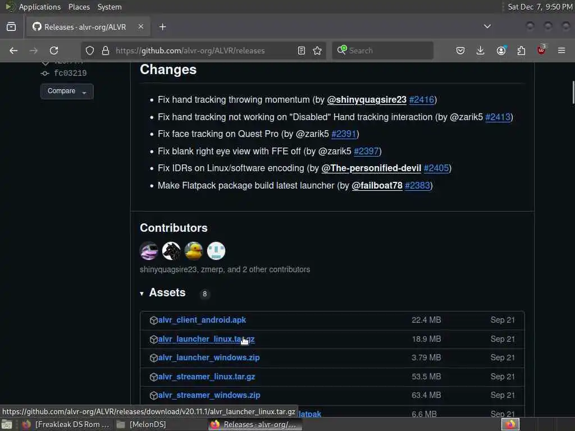Toggle reader view icon in address bar
The height and width of the screenshot is (431, 575).
(302, 51)
